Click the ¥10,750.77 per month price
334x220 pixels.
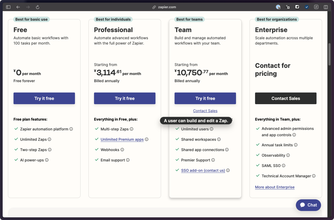(201, 73)
